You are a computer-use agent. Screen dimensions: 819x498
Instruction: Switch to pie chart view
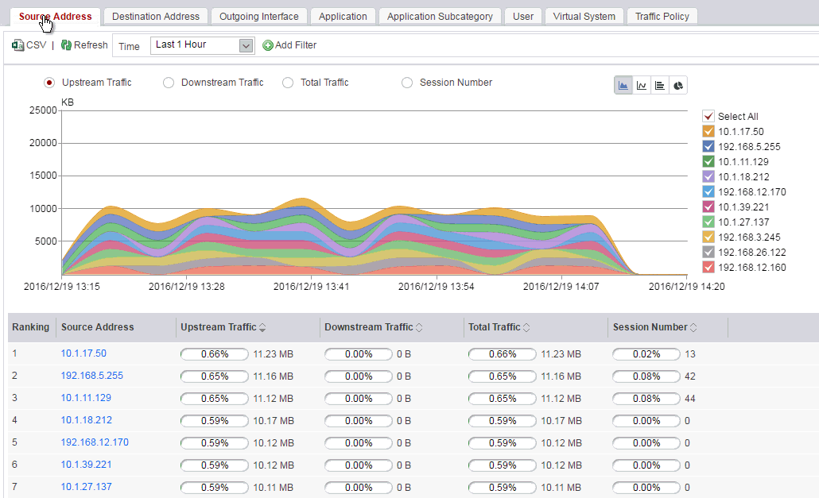[678, 86]
